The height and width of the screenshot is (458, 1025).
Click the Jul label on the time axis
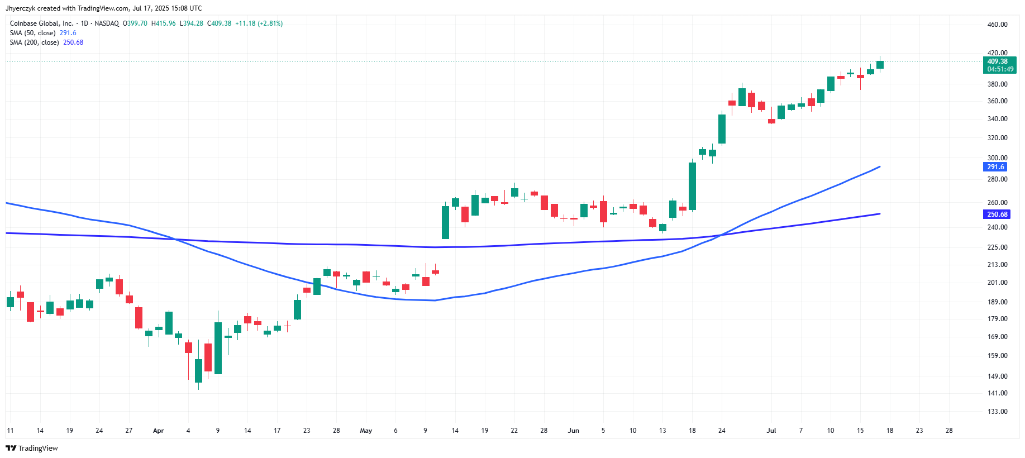click(x=771, y=431)
